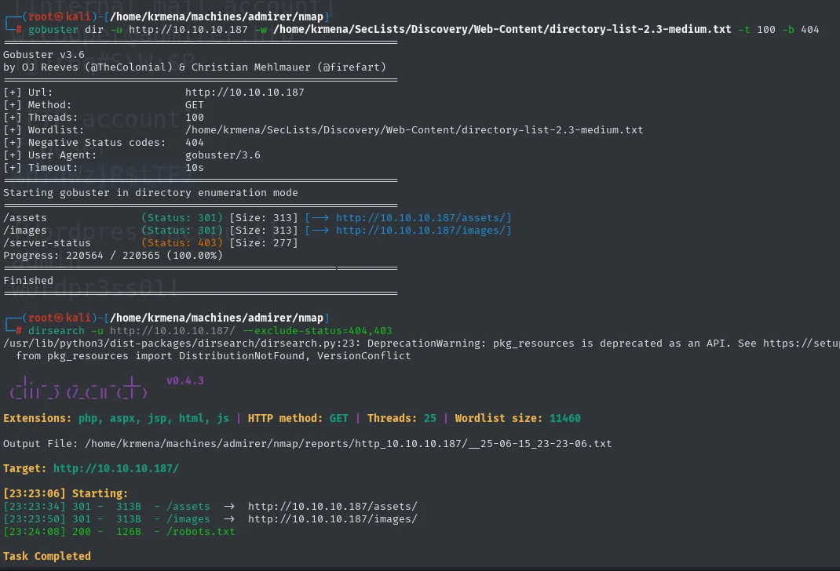The height and width of the screenshot is (571, 840).
Task: Click the Finished text
Action: point(28,281)
